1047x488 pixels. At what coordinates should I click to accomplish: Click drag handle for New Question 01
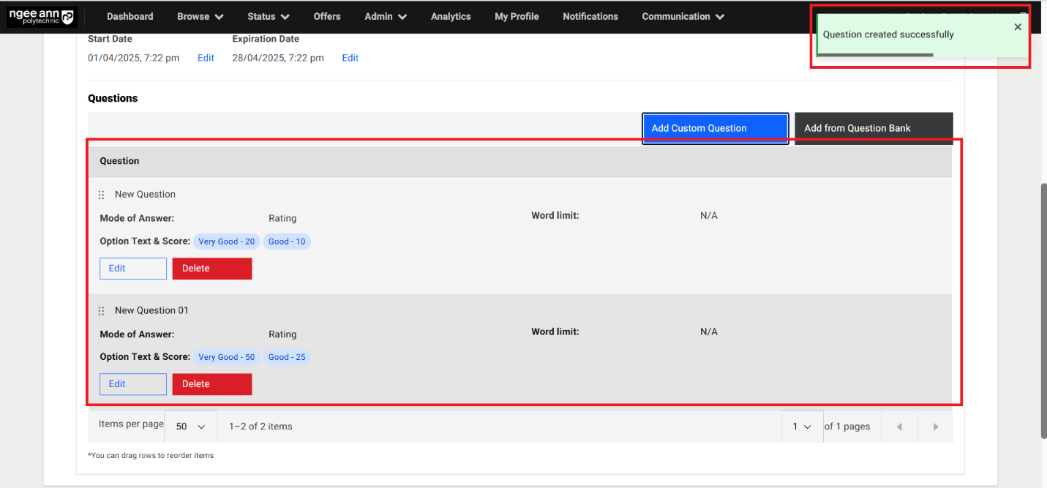pos(102,311)
